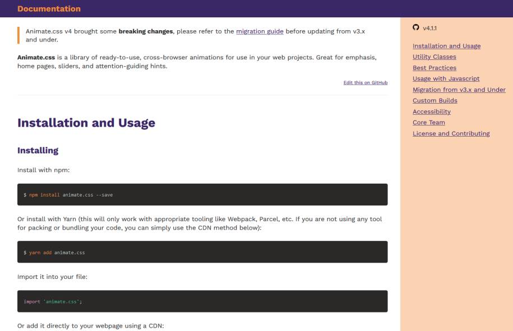
Task: Navigate to Usage with Javascript
Action: (446, 79)
